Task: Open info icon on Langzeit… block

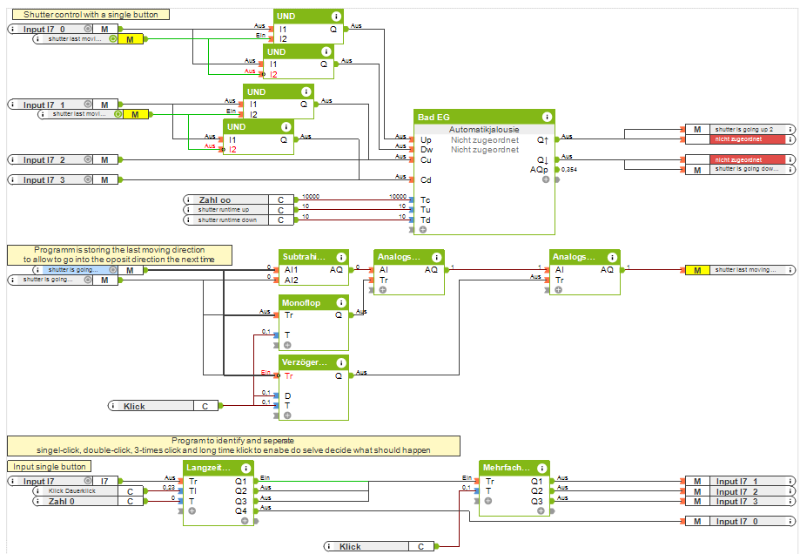Action: pyautogui.click(x=245, y=468)
